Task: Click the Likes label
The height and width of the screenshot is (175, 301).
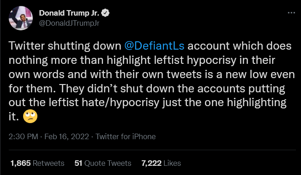Action: pyautogui.click(x=172, y=163)
